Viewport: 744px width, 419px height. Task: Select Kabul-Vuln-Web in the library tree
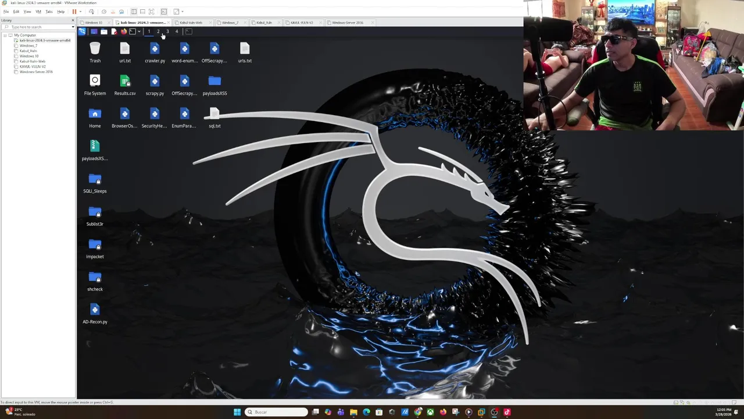click(32, 61)
